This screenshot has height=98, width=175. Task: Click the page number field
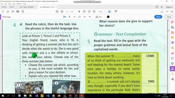click(67, 11)
